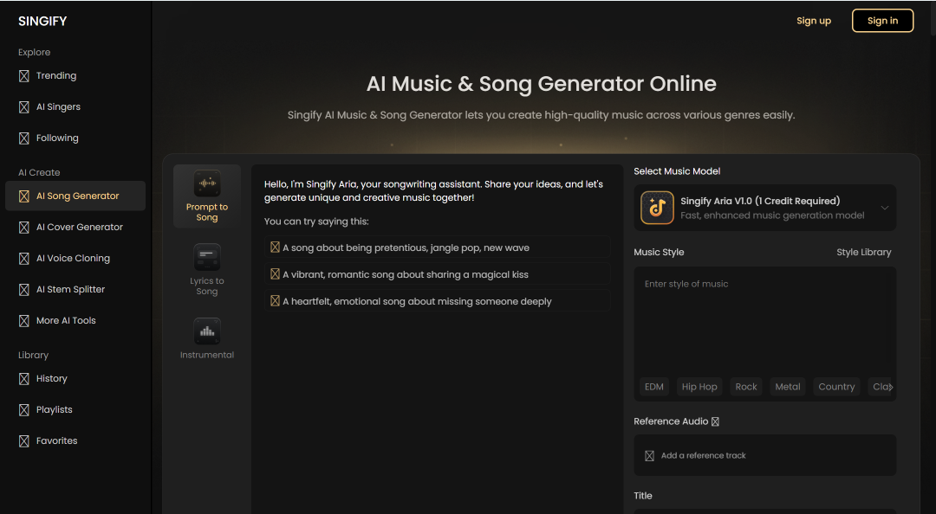Click the Sign up link
The height and width of the screenshot is (514, 936).
click(x=814, y=21)
